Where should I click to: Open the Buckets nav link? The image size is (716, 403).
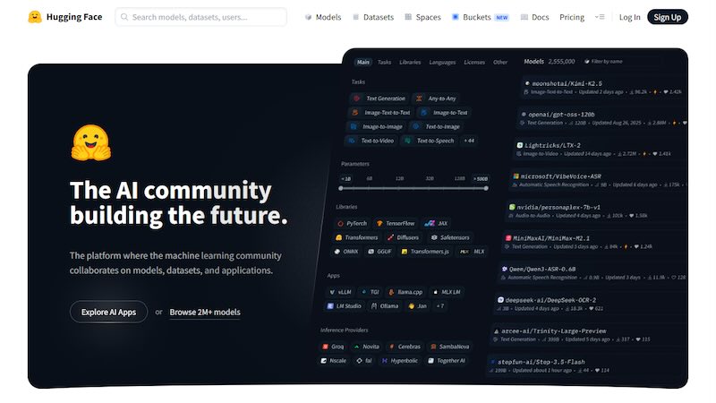480,17
